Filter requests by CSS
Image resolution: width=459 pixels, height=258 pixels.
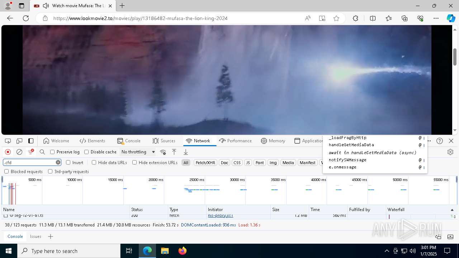pos(237,163)
